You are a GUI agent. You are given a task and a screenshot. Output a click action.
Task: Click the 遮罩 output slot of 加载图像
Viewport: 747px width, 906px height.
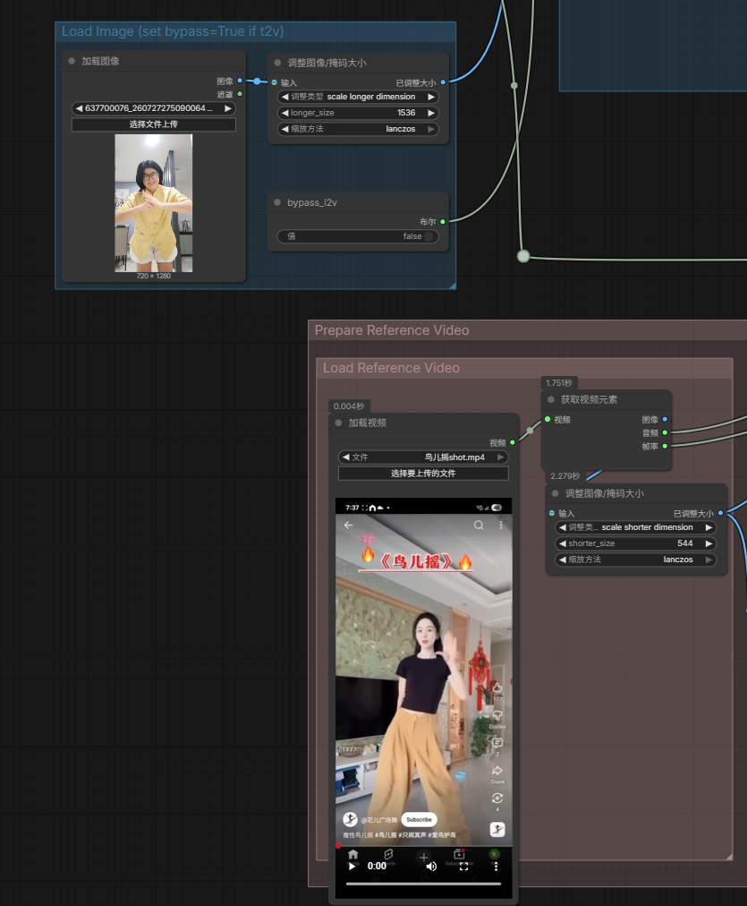click(x=240, y=94)
